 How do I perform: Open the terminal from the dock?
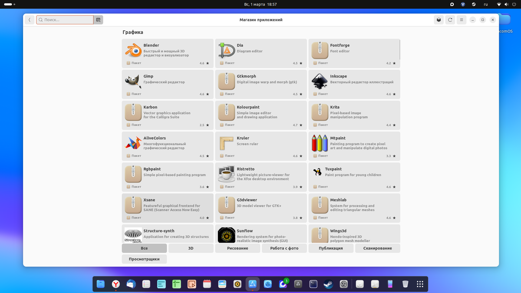313,284
